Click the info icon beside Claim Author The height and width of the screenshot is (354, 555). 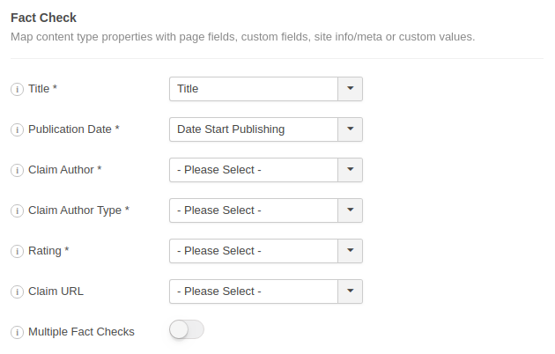pyautogui.click(x=17, y=170)
